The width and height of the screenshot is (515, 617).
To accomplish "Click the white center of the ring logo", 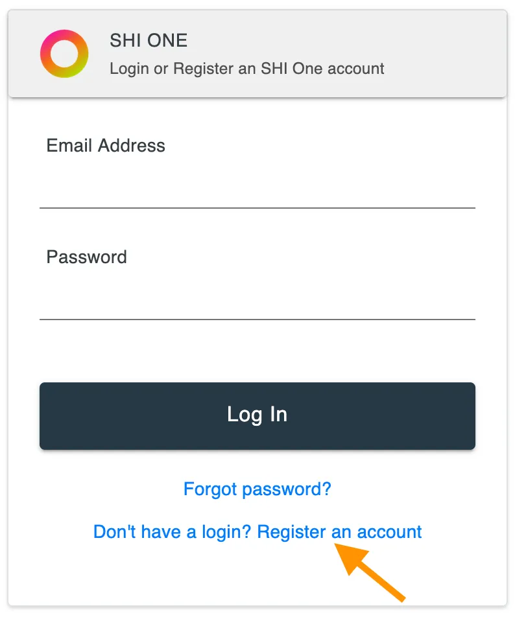I will pos(64,54).
